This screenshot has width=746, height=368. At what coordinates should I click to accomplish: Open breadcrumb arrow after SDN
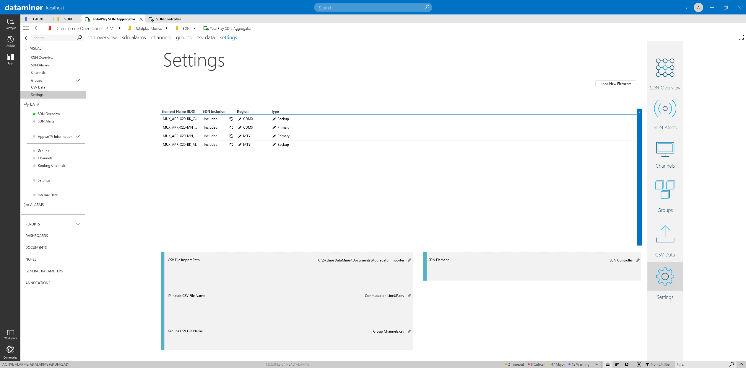coord(194,28)
